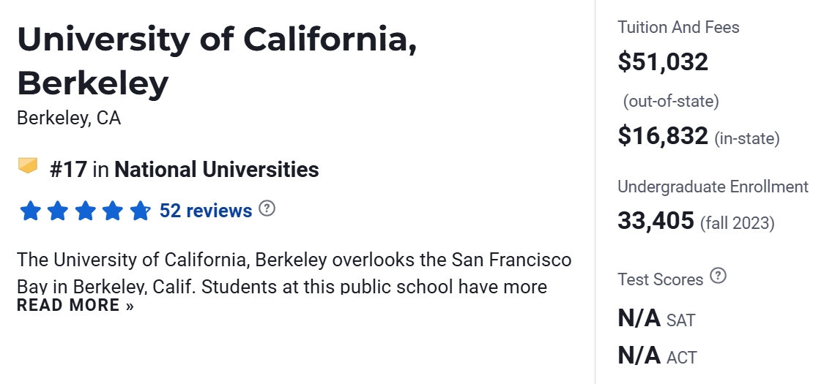
Task: Open the 52 reviews link
Action: tap(205, 211)
